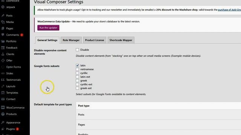Image resolution: width=241 pixels, height=135 pixels.
Task: Open the Templates menu link
Action: tap(12, 93)
